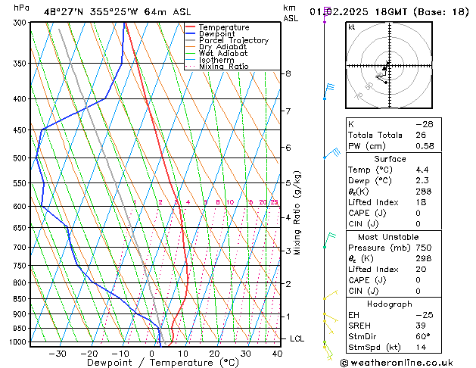The image size is (476, 368).
Task: Click the K index value -28
Action: point(425,124)
